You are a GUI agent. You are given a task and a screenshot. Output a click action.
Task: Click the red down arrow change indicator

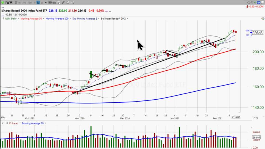[247, 7]
